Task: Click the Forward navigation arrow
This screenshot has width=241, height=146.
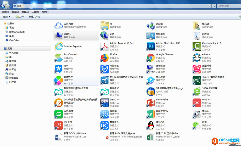Action: click(8, 6)
